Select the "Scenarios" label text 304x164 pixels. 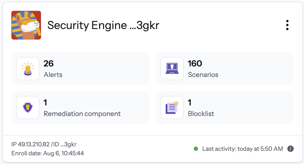click(203, 75)
